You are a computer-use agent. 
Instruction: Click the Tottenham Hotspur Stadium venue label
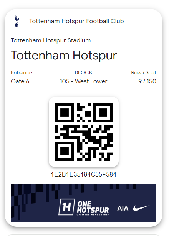coord(51,40)
